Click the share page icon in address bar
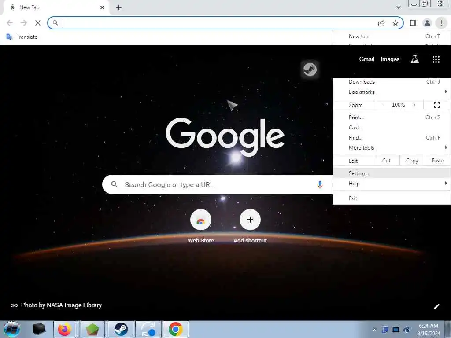This screenshot has height=338, width=451. (x=381, y=23)
